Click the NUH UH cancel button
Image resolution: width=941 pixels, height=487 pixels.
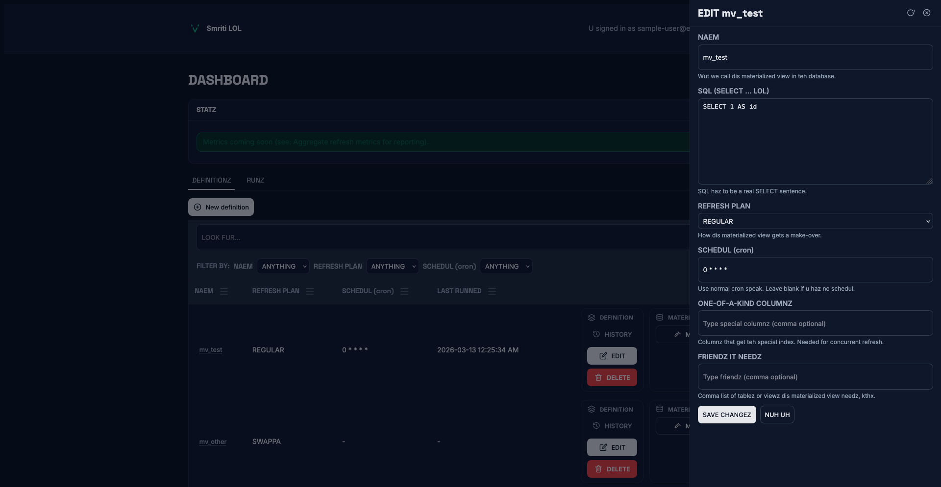[x=777, y=415]
